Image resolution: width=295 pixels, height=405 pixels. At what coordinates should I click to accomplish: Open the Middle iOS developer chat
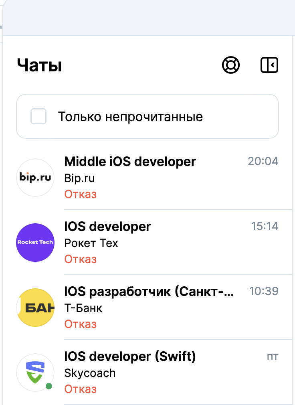click(147, 178)
